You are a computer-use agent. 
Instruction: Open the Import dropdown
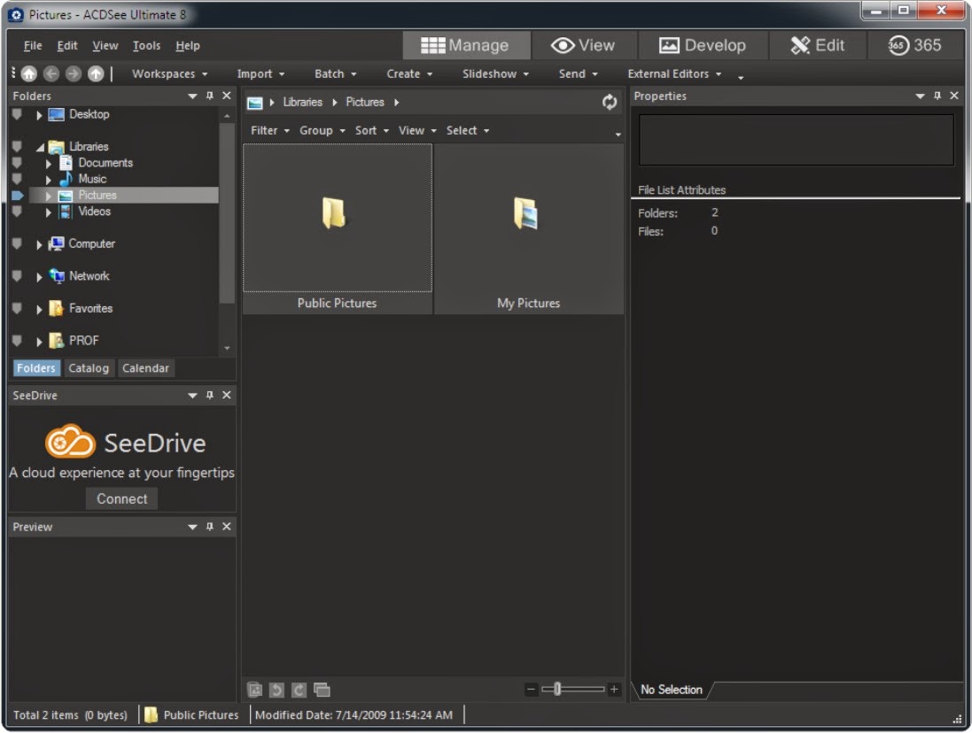coord(261,73)
